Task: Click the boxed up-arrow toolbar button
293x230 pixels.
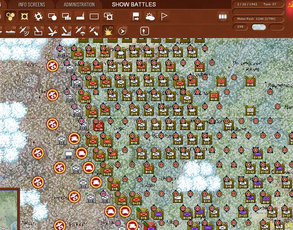Action: tap(145, 31)
